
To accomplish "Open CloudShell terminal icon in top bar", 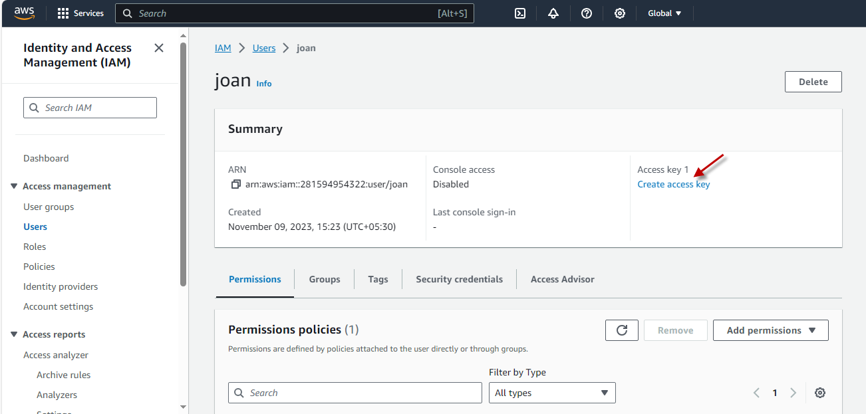I will click(x=521, y=13).
